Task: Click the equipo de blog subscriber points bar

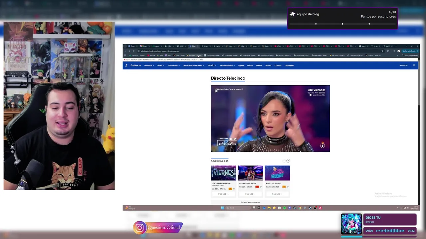Action: 342,24
